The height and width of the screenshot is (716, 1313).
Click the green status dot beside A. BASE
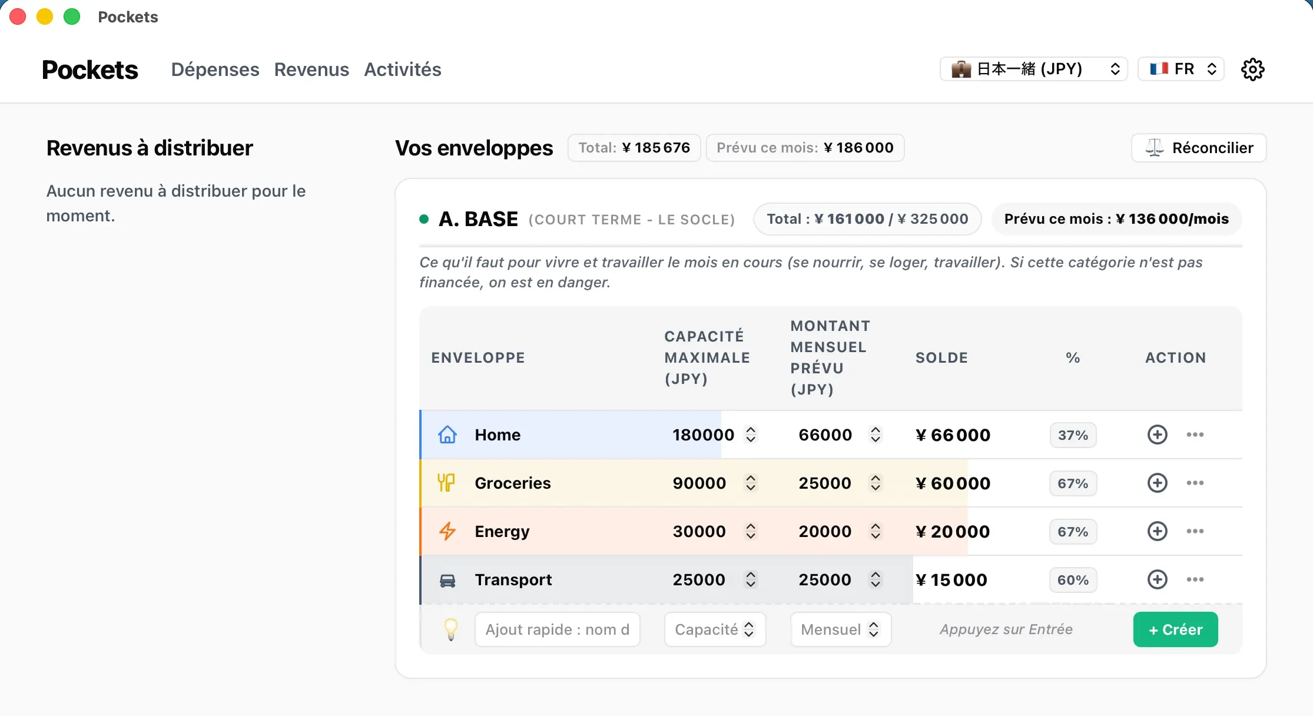[x=424, y=219]
